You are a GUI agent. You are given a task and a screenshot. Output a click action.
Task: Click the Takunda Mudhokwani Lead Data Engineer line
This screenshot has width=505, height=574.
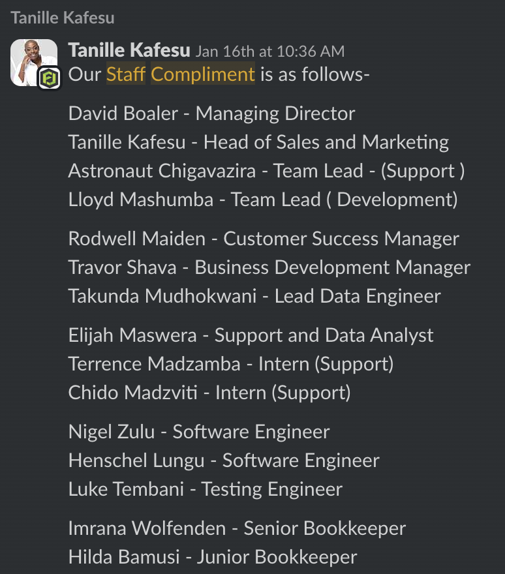pos(254,296)
